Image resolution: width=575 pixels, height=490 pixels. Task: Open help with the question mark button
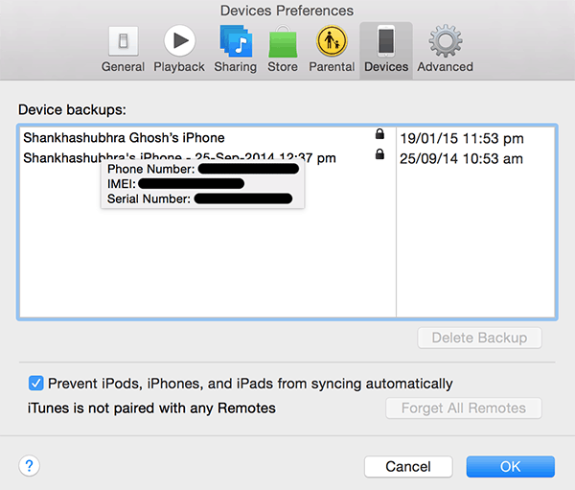(x=30, y=466)
